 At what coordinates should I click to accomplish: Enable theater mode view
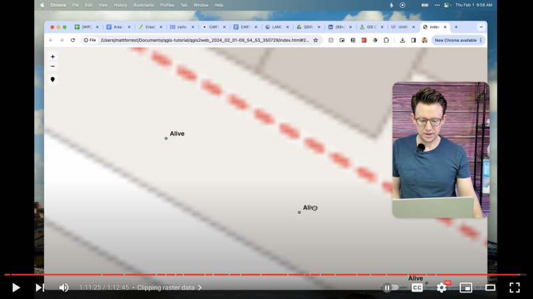point(490,288)
